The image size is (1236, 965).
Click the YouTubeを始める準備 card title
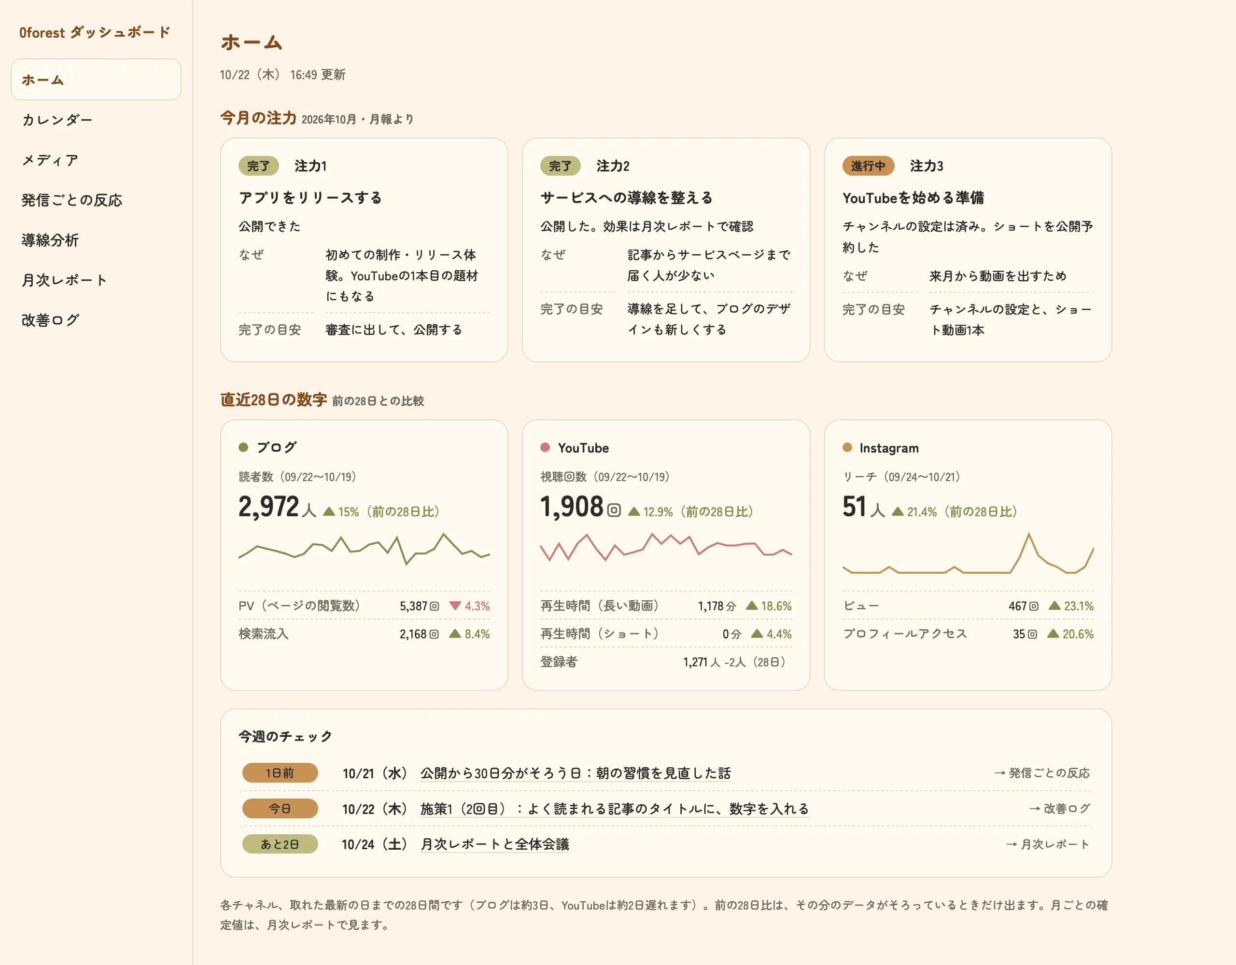pyautogui.click(x=913, y=198)
